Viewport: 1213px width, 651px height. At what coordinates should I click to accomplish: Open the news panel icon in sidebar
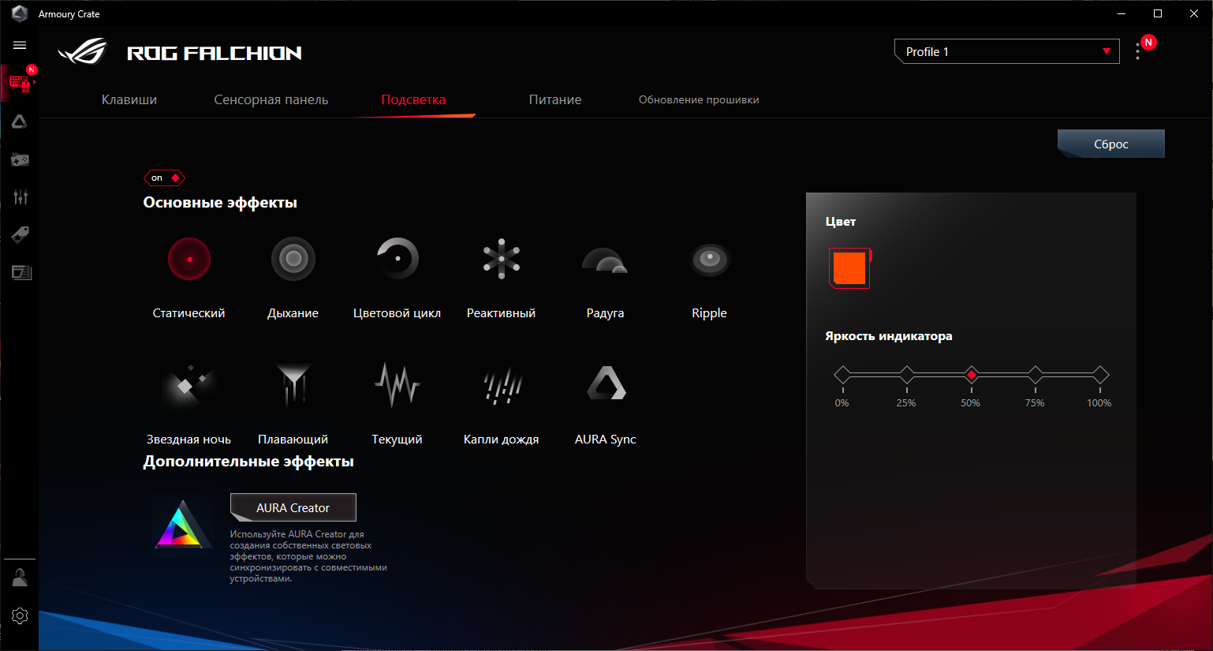(x=21, y=273)
